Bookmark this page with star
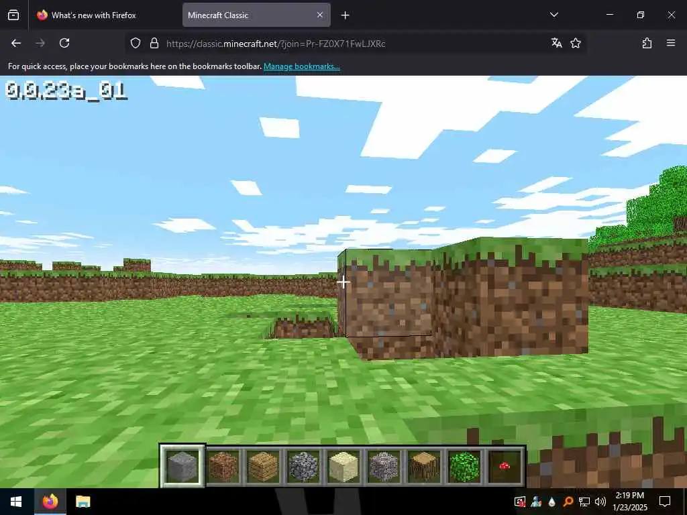The image size is (687, 515). pos(576,43)
